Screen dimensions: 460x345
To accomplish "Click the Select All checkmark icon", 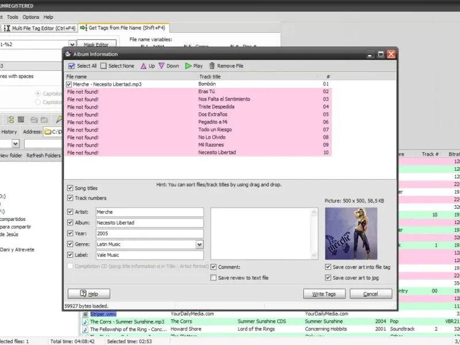I will pyautogui.click(x=71, y=66).
